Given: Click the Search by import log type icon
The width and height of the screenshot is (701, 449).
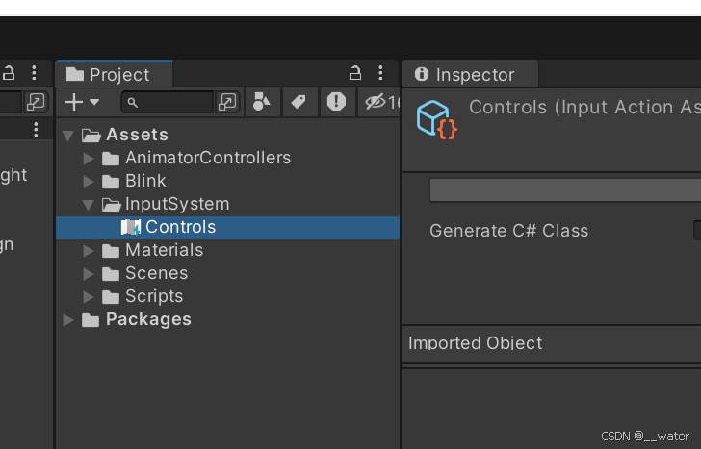Looking at the screenshot, I should coord(336,102).
